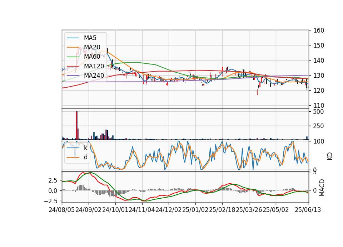
Task: Click the 160 price axis tick label
Action: click(x=318, y=30)
